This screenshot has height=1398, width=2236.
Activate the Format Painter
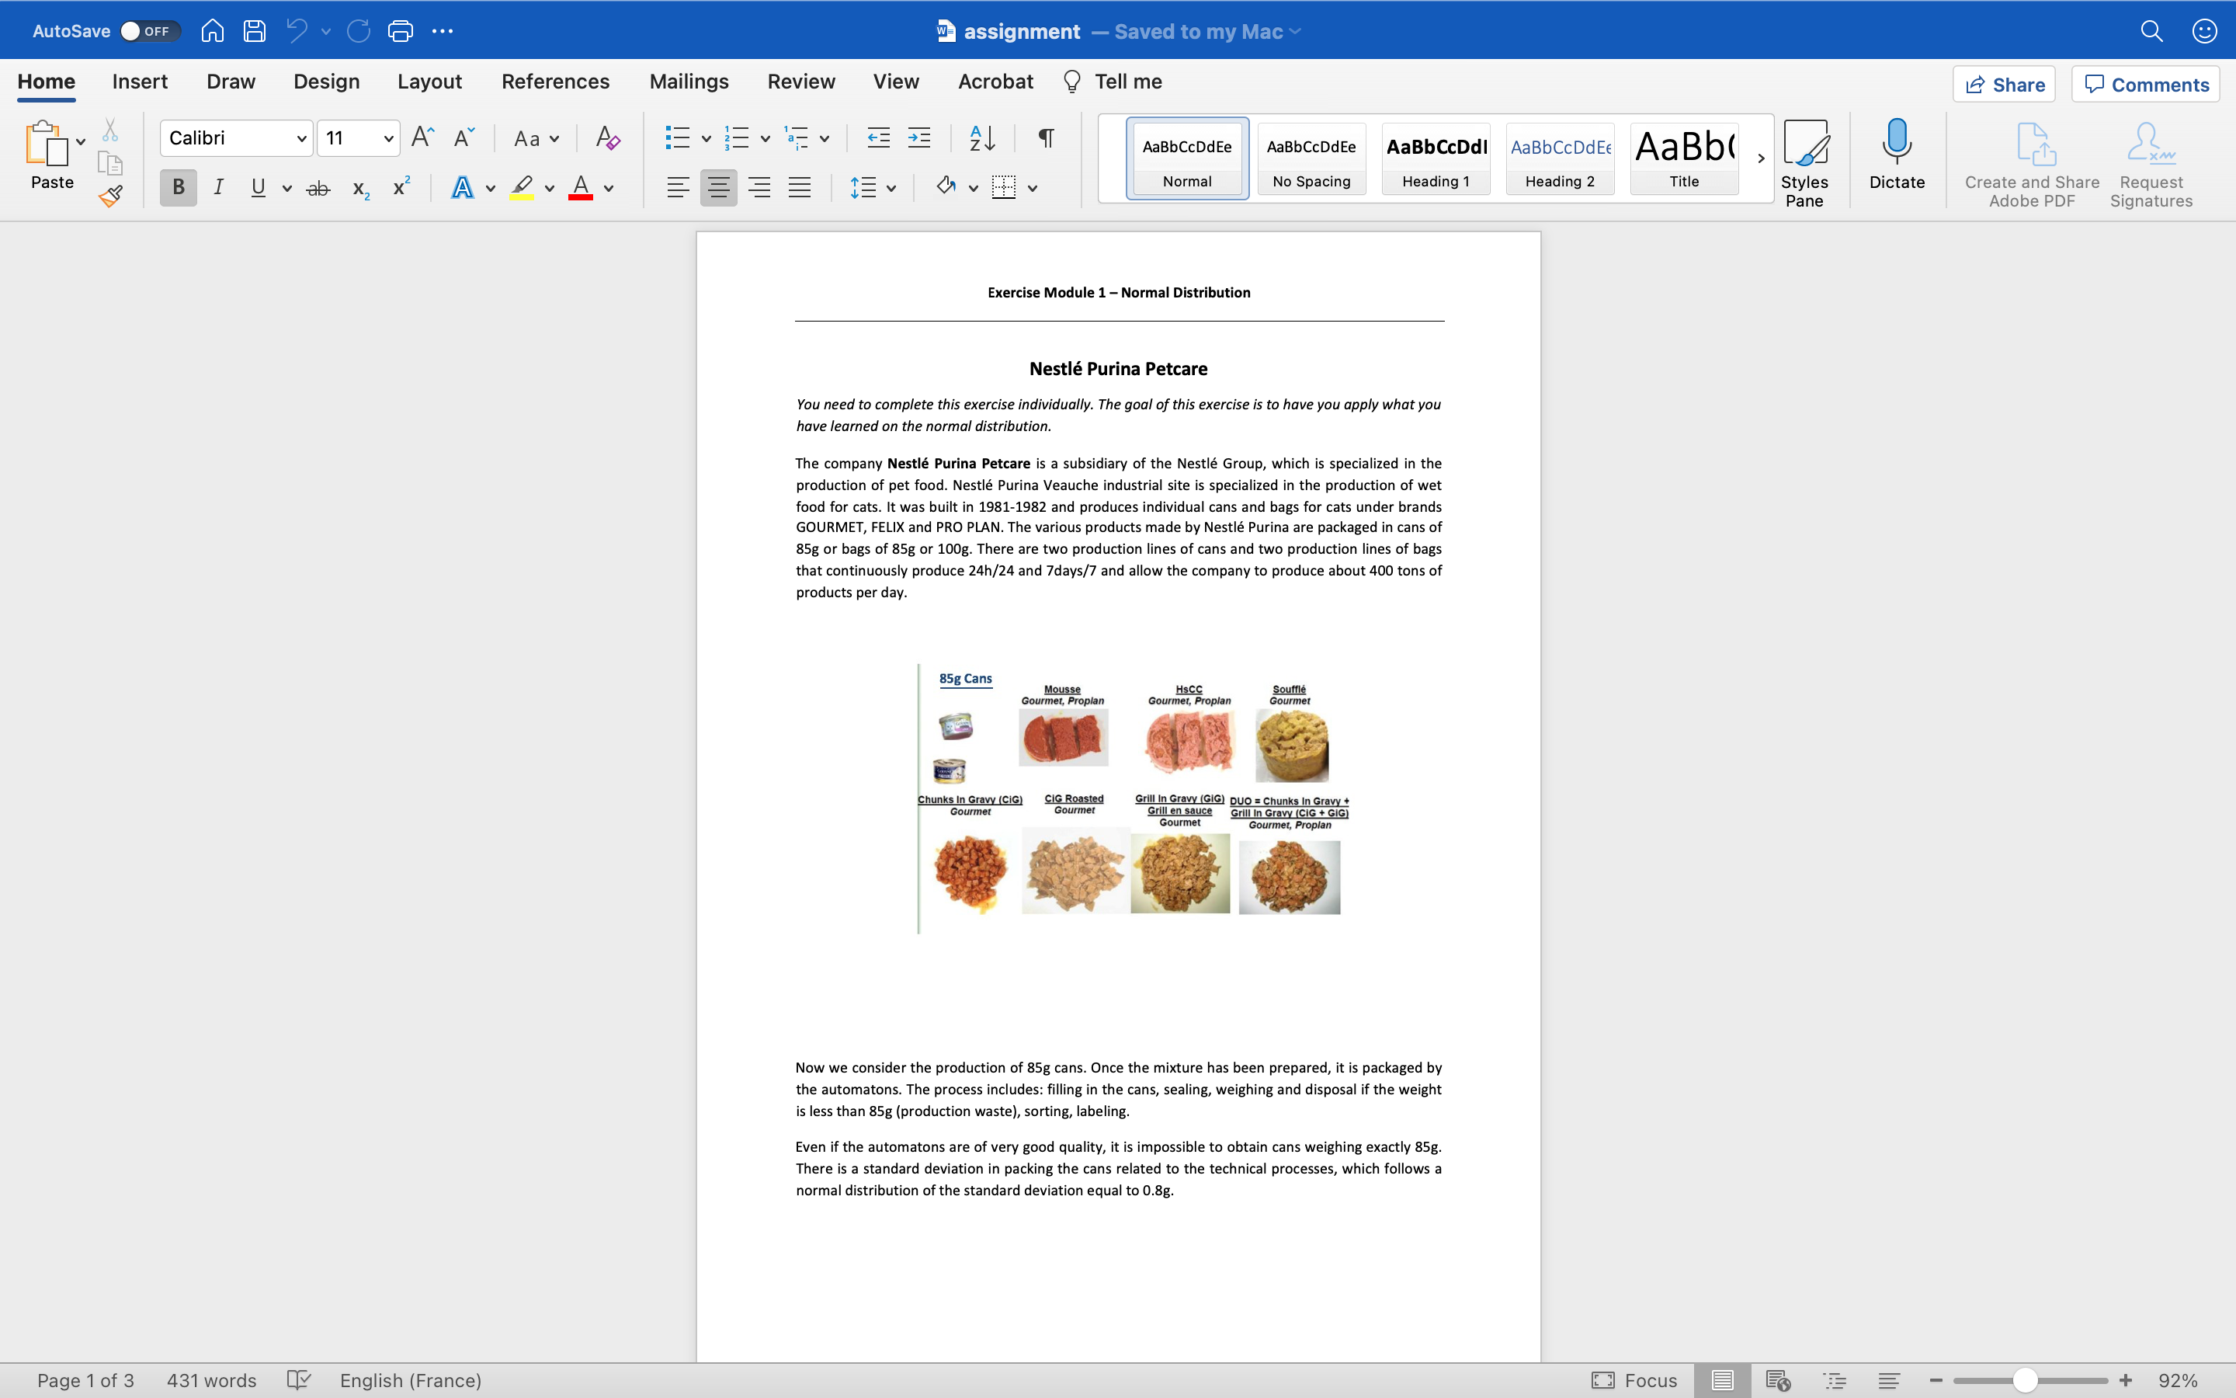click(110, 195)
